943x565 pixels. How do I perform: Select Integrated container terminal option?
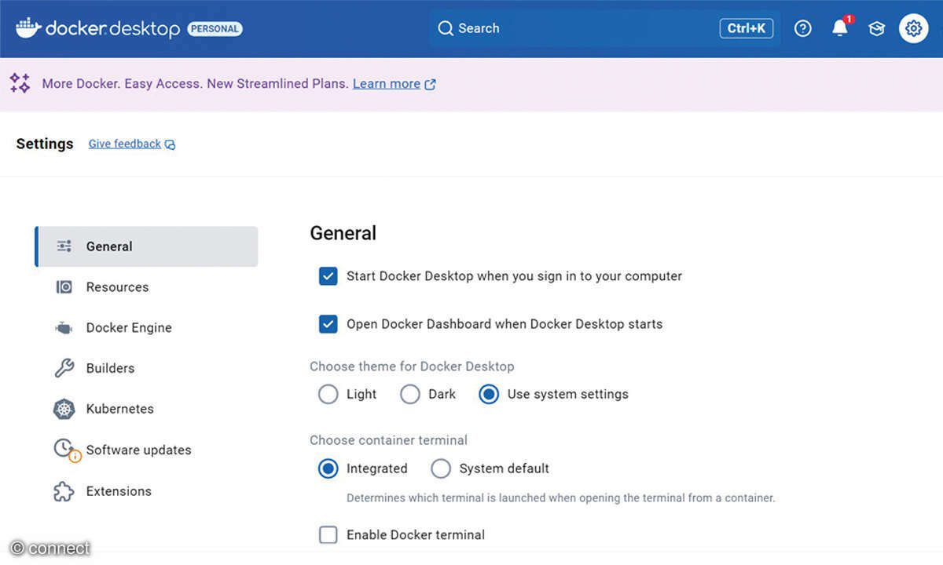328,468
